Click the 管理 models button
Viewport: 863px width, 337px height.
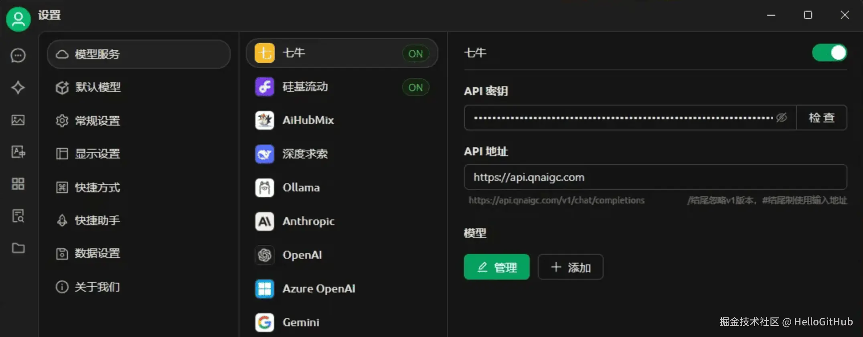pyautogui.click(x=496, y=267)
